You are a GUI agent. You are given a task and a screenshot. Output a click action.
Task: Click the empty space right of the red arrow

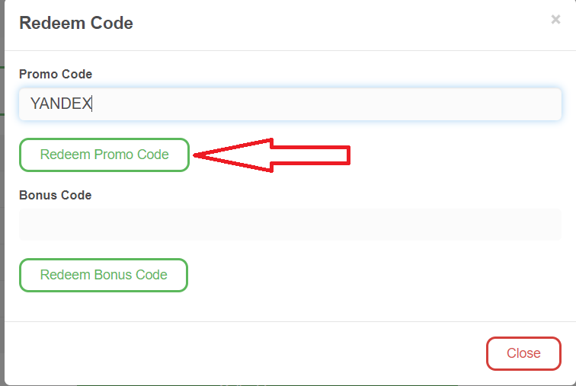click(x=457, y=155)
